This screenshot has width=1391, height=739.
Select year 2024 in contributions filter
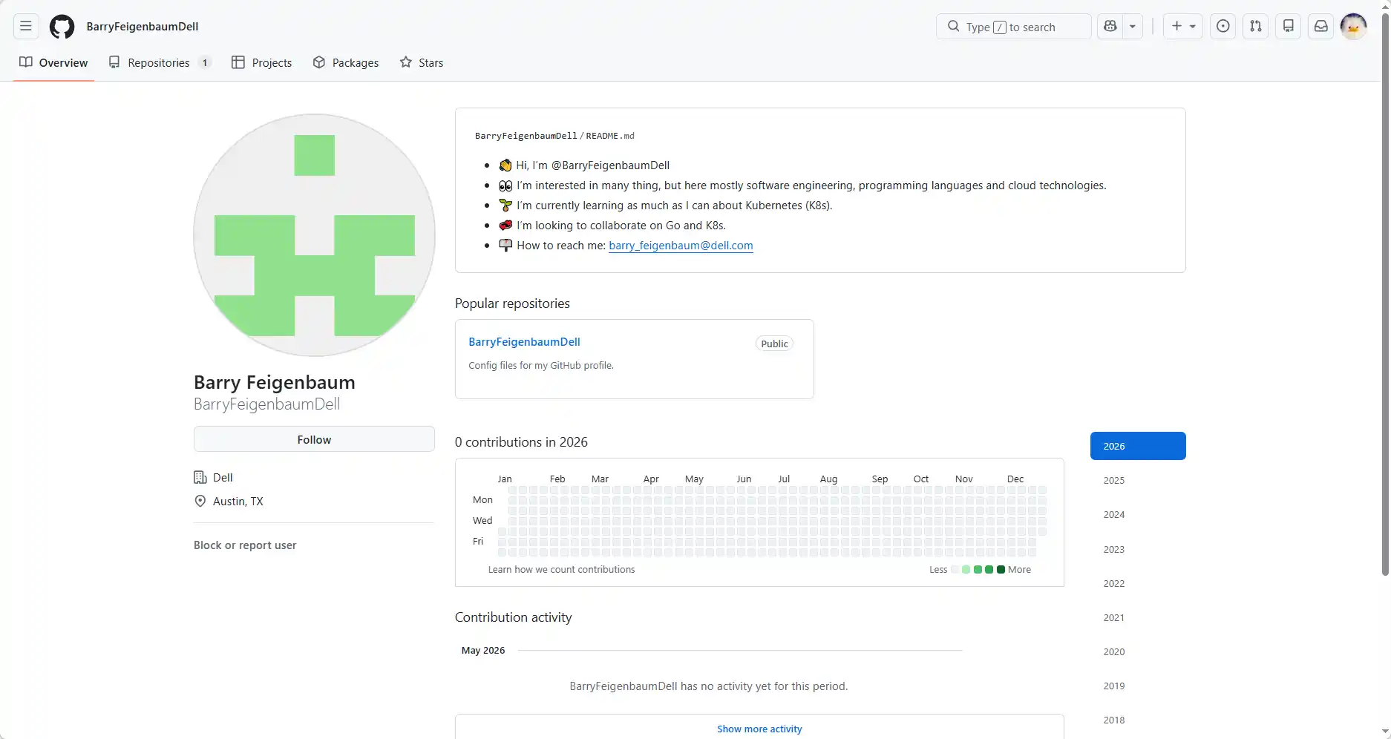coord(1138,514)
